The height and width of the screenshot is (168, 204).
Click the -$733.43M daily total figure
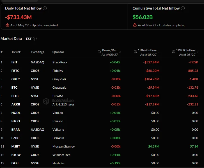pyautogui.click(x=18, y=17)
